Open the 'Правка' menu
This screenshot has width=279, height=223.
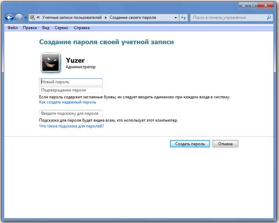30,28
